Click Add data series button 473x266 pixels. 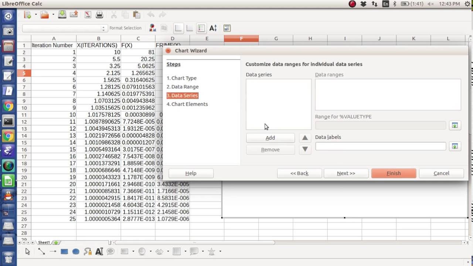pos(270,138)
